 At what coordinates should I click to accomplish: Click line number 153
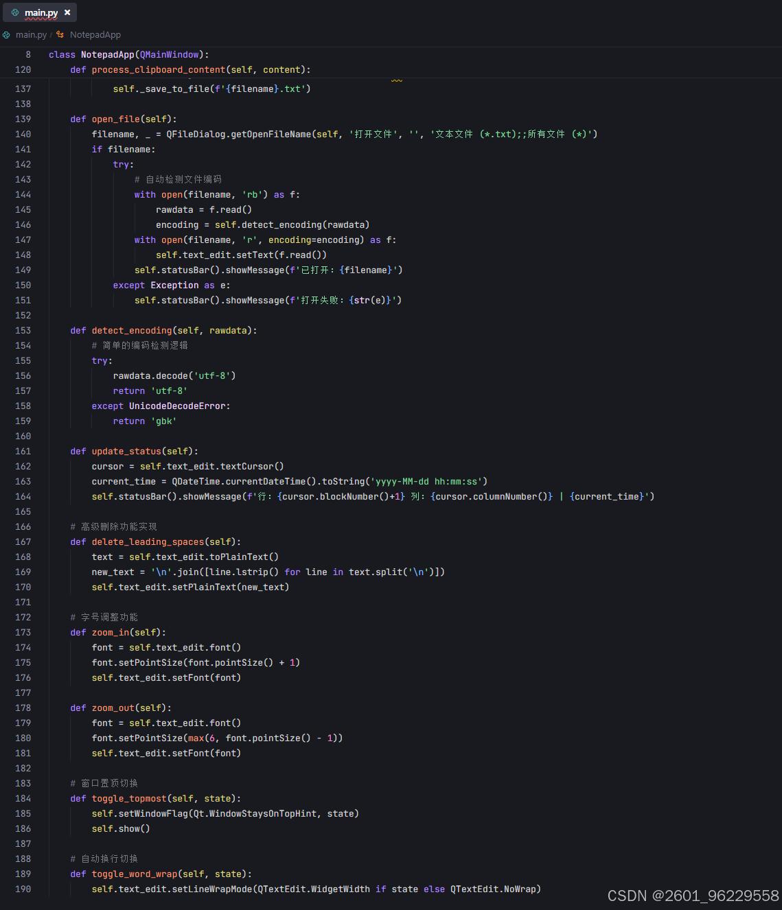click(x=23, y=330)
